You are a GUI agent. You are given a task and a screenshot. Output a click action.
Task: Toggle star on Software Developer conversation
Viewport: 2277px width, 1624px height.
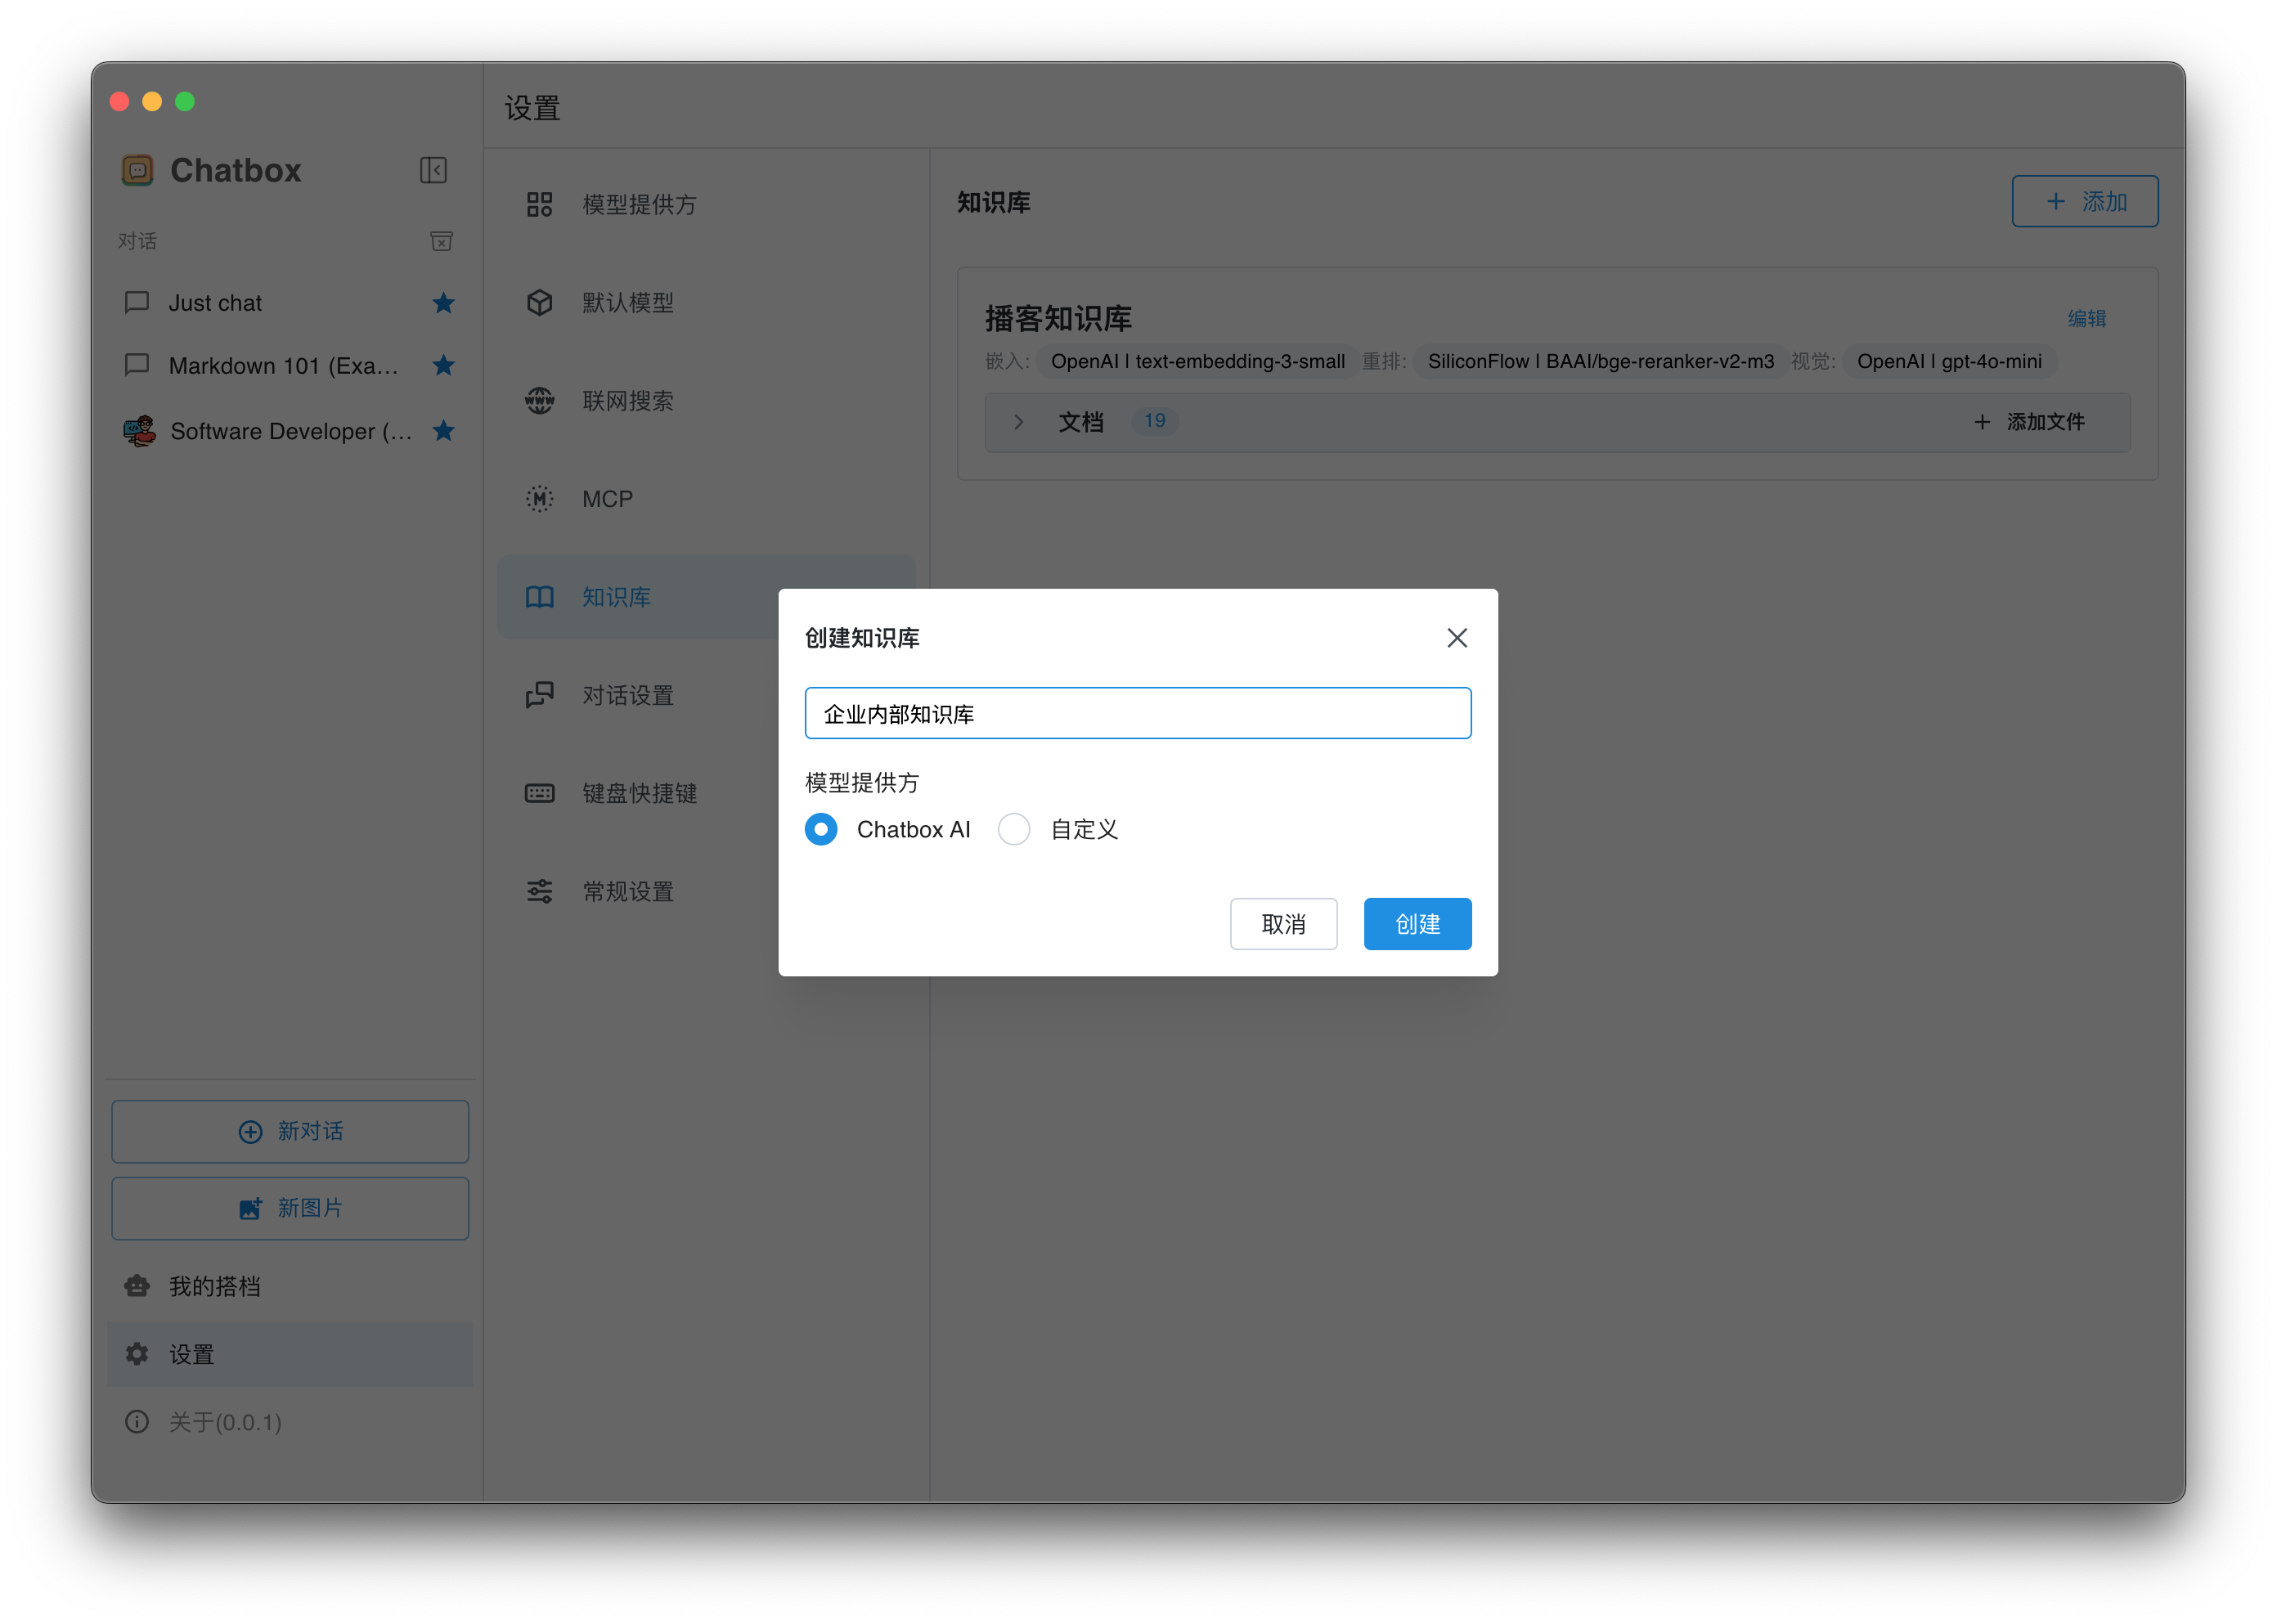(x=444, y=431)
